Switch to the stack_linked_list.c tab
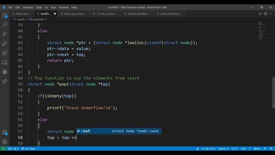The width and height of the screenshot is (275, 155). pyautogui.click(x=170, y=14)
